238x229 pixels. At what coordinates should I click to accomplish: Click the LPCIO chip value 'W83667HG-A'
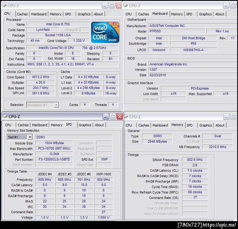[194, 50]
